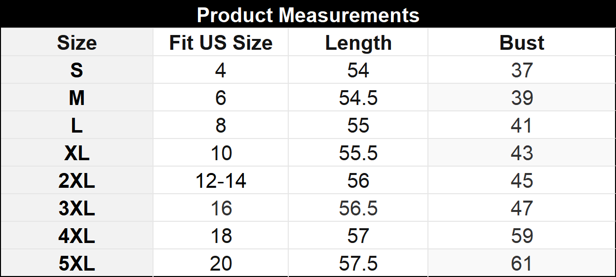Image resolution: width=616 pixels, height=277 pixels.
Task: Select the bust value 37
Action: 522,70
